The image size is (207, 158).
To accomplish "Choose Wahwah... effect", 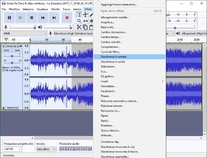I will coord(129,135).
